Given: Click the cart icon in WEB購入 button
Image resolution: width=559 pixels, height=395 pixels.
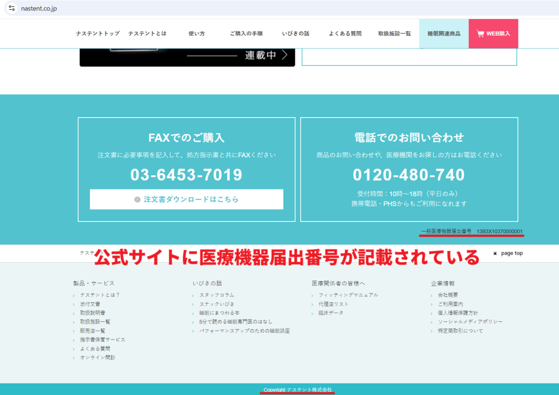Looking at the screenshot, I should point(480,33).
